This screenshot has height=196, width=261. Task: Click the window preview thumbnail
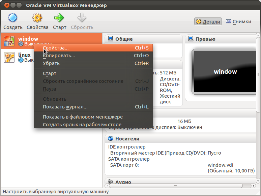[x=224, y=72]
